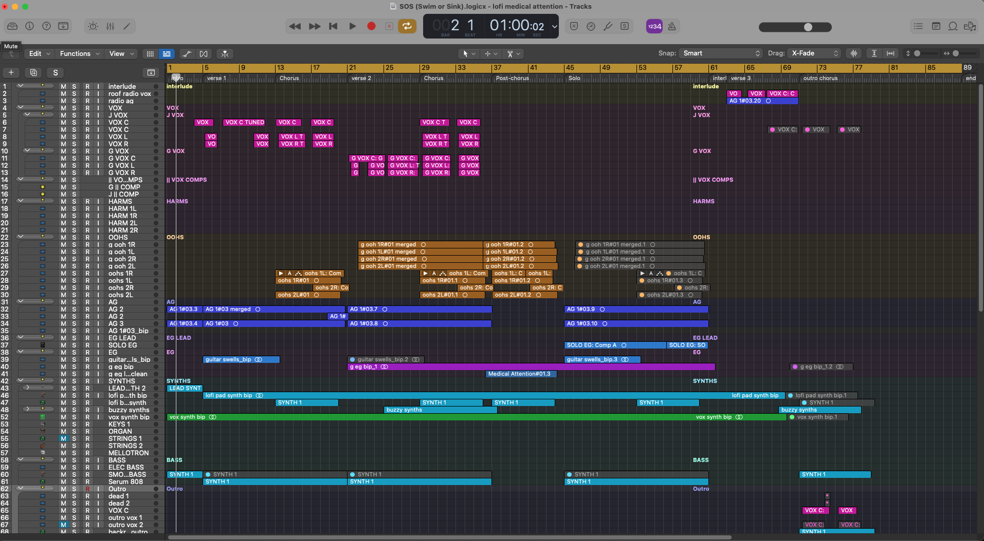Unmute the STRINGS 1 track
The width and height of the screenshot is (984, 541).
point(63,439)
